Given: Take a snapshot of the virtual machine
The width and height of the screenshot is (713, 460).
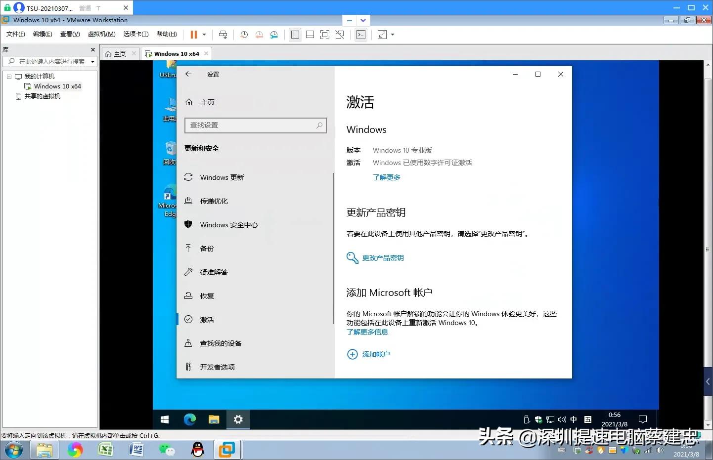Looking at the screenshot, I should pyautogui.click(x=243, y=35).
